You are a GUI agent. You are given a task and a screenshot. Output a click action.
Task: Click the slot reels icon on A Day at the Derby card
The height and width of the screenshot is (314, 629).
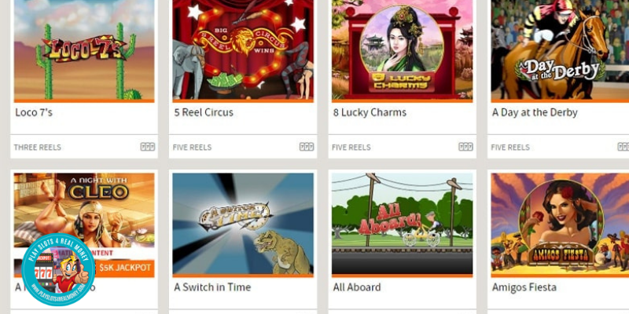pos(623,147)
